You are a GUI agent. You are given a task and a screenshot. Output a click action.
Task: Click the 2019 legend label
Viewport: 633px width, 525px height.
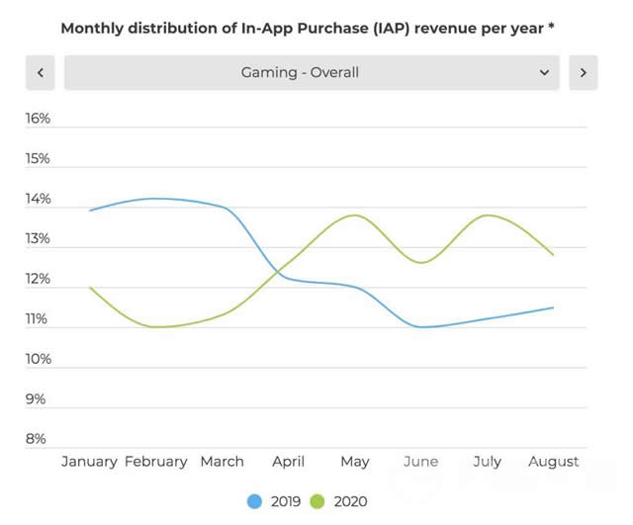pyautogui.click(x=284, y=501)
